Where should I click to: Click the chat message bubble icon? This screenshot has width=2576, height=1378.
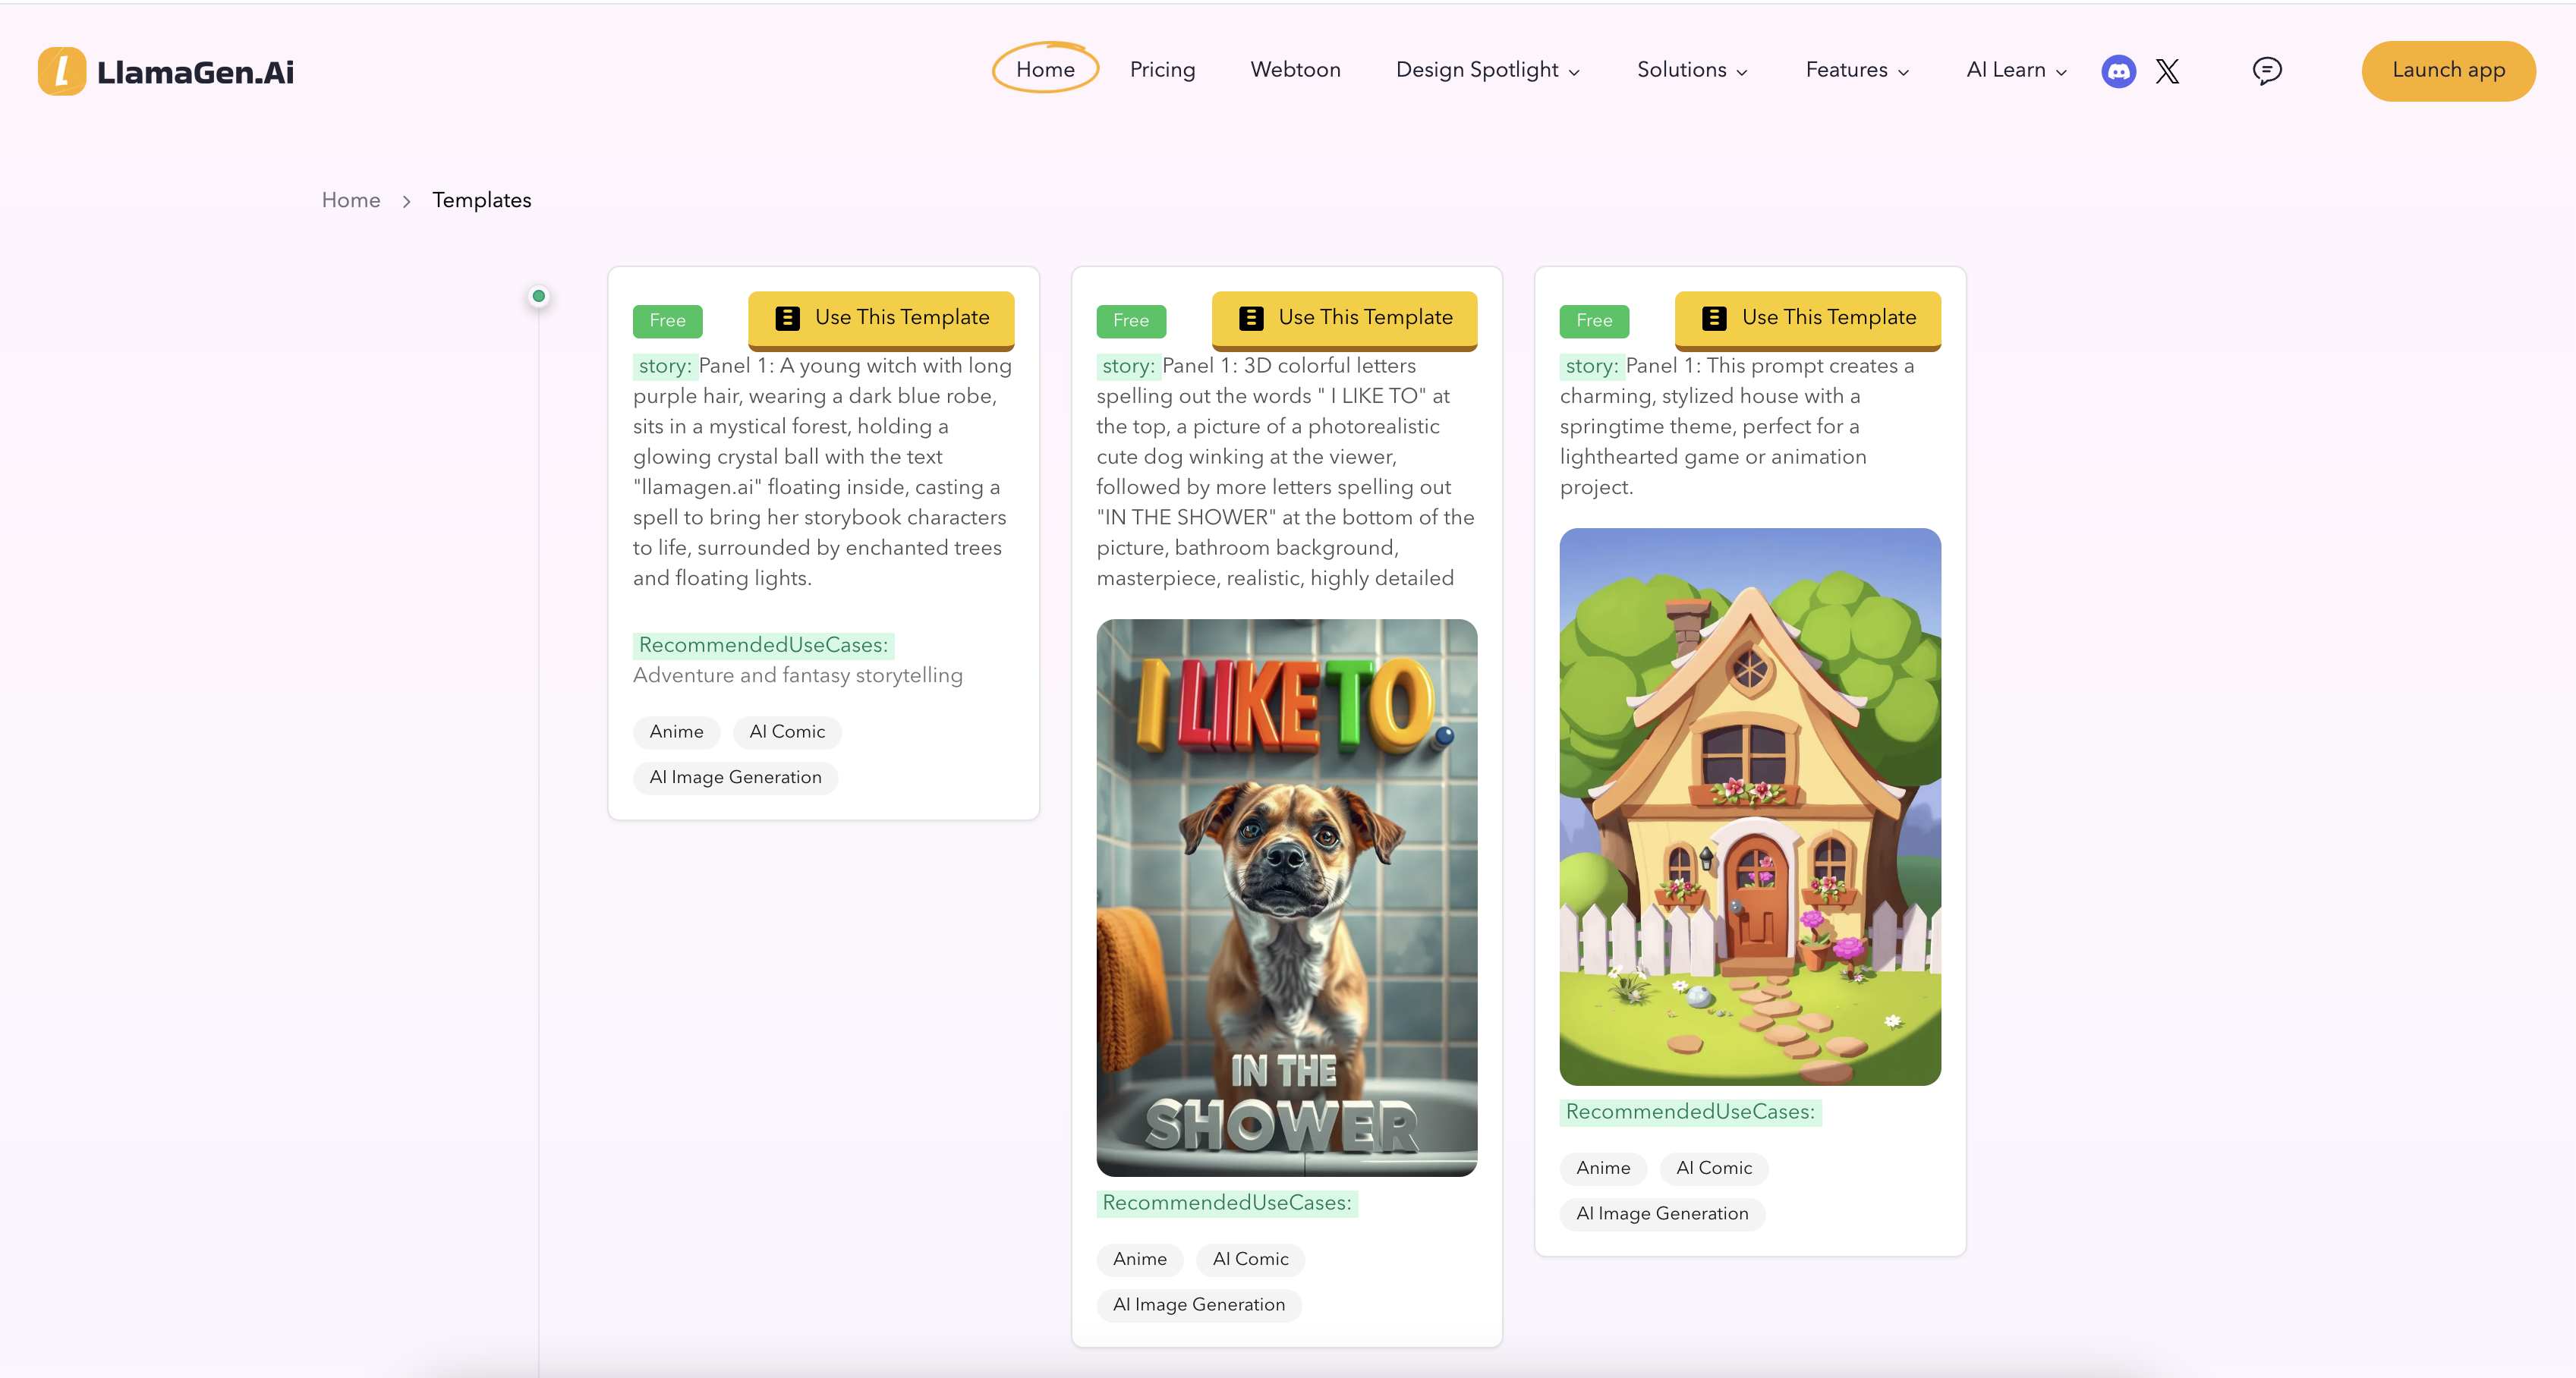coord(2266,70)
